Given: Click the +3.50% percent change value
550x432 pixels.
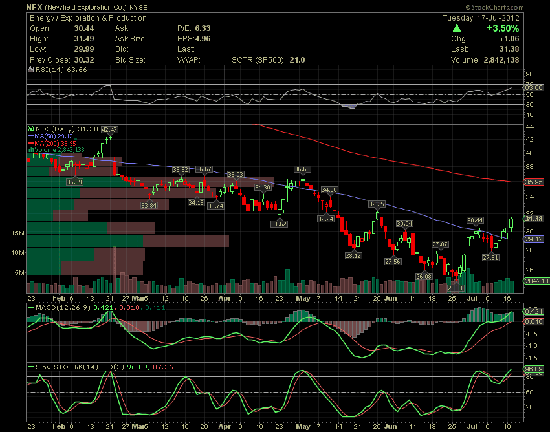Looking at the screenshot, I should (x=503, y=28).
